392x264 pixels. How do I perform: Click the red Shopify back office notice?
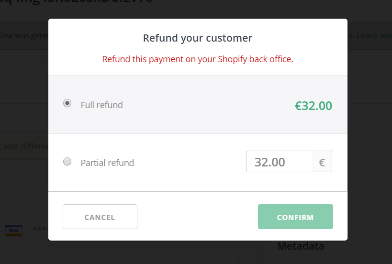click(198, 59)
